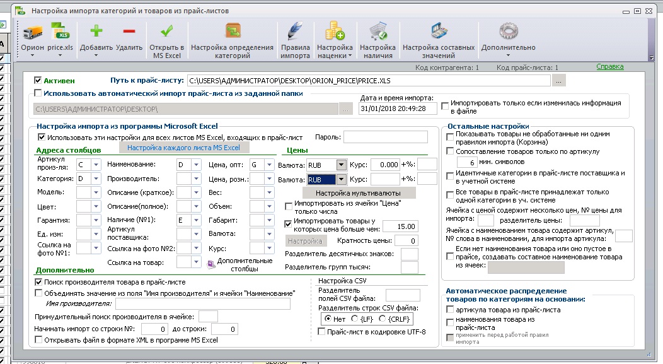The height and width of the screenshot is (364, 663).
Task: Expand the price.xls dropdown arrow
Action: pos(60,56)
